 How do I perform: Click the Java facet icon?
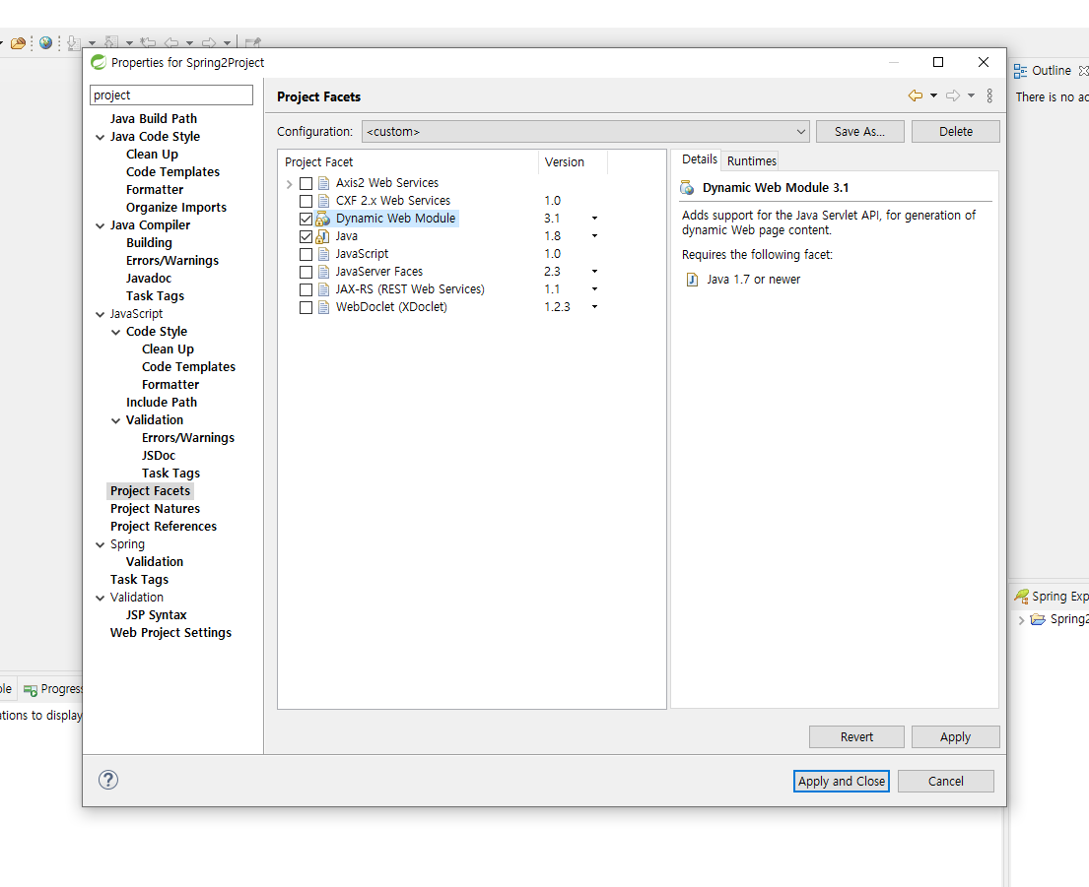(323, 236)
